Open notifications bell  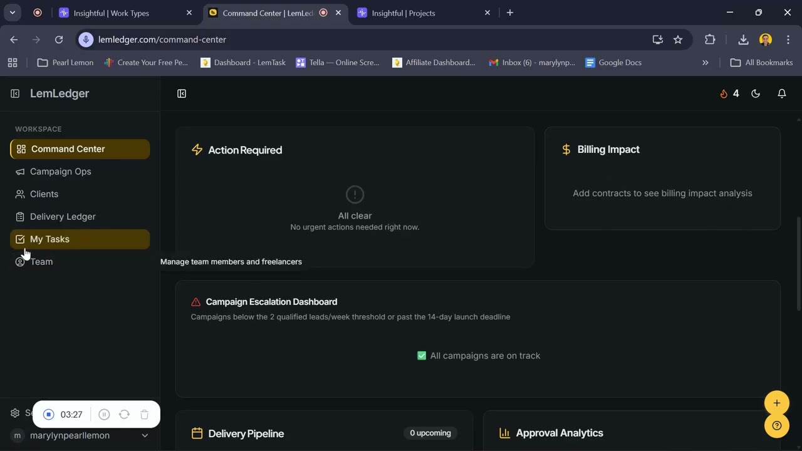point(782,93)
